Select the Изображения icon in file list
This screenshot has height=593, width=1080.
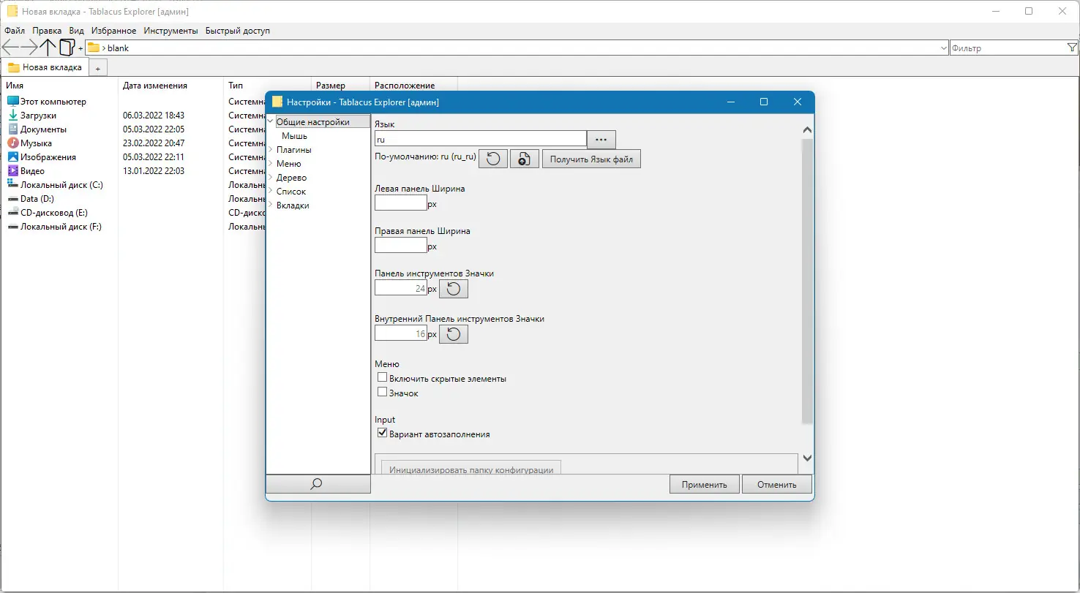point(12,157)
